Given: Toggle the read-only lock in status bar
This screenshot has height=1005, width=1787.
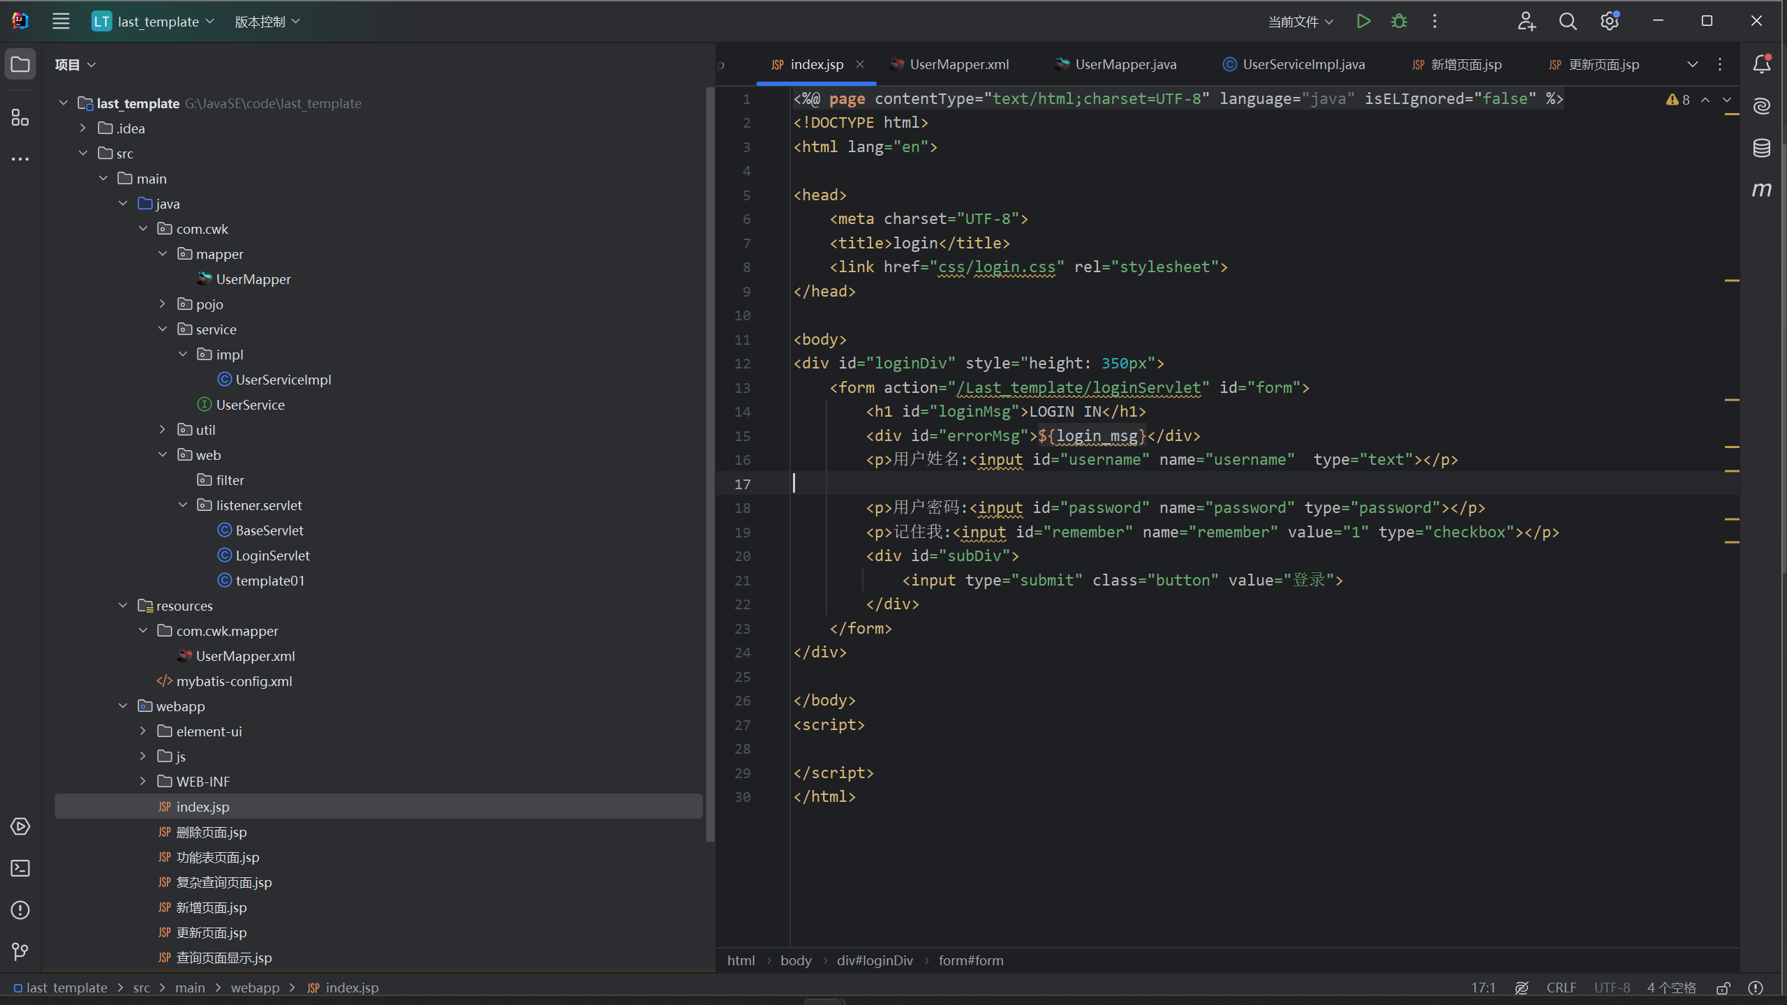Looking at the screenshot, I should [x=1723, y=988].
